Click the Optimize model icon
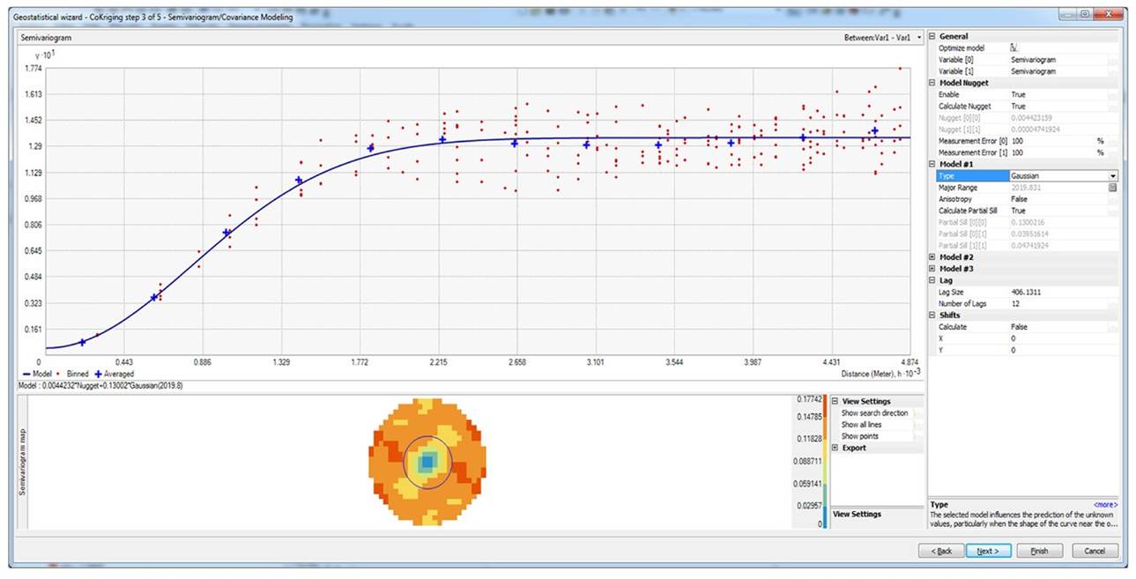Image resolution: width=1136 pixels, height=579 pixels. click(x=1014, y=48)
